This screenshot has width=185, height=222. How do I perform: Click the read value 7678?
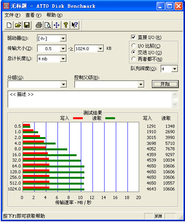pyautogui.click(x=170, y=149)
